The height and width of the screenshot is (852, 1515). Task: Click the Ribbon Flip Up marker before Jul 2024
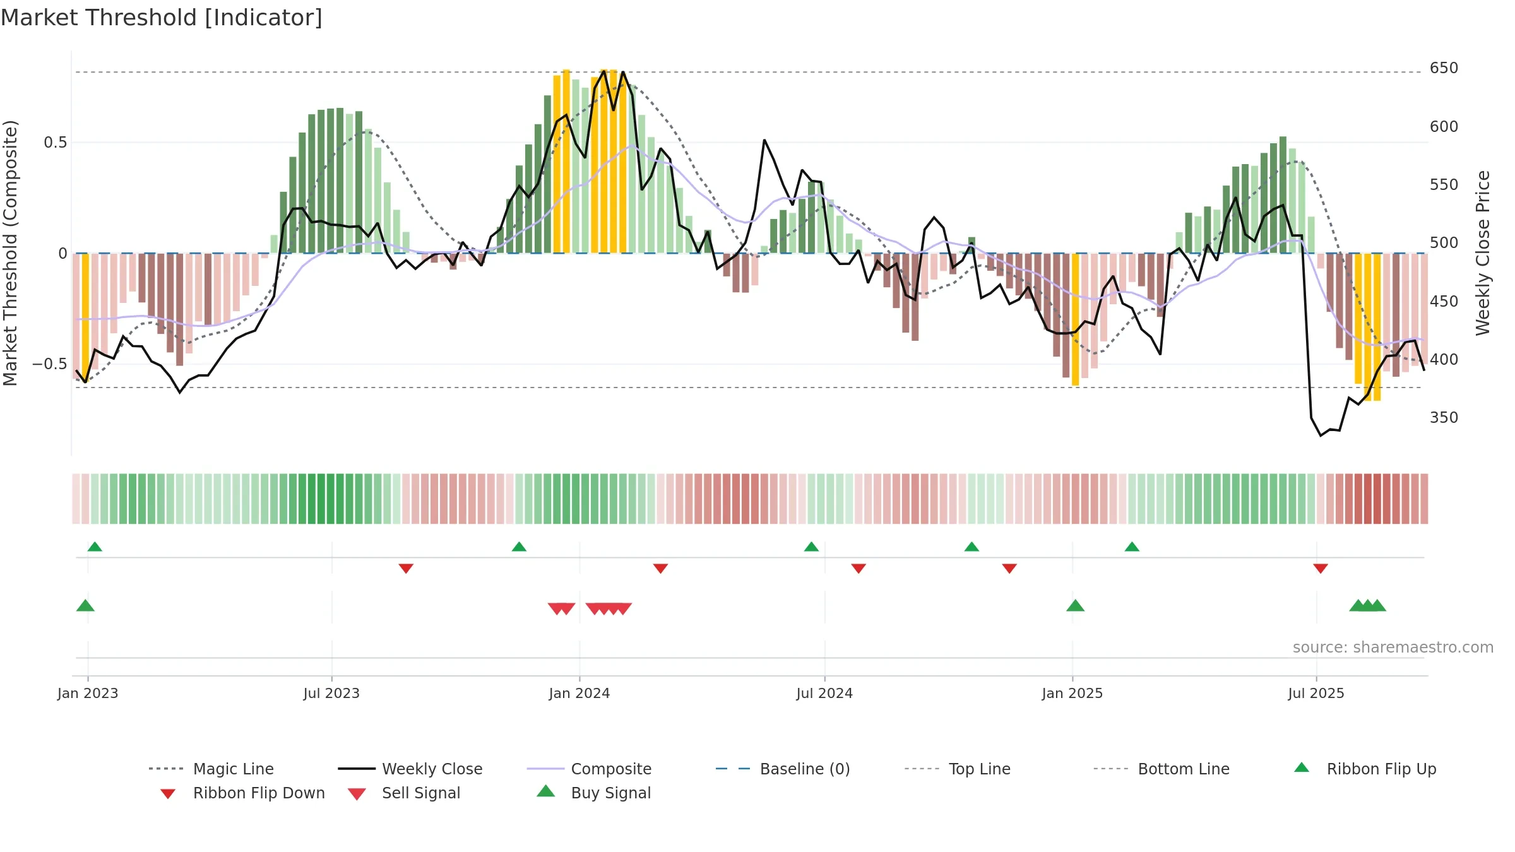[811, 547]
